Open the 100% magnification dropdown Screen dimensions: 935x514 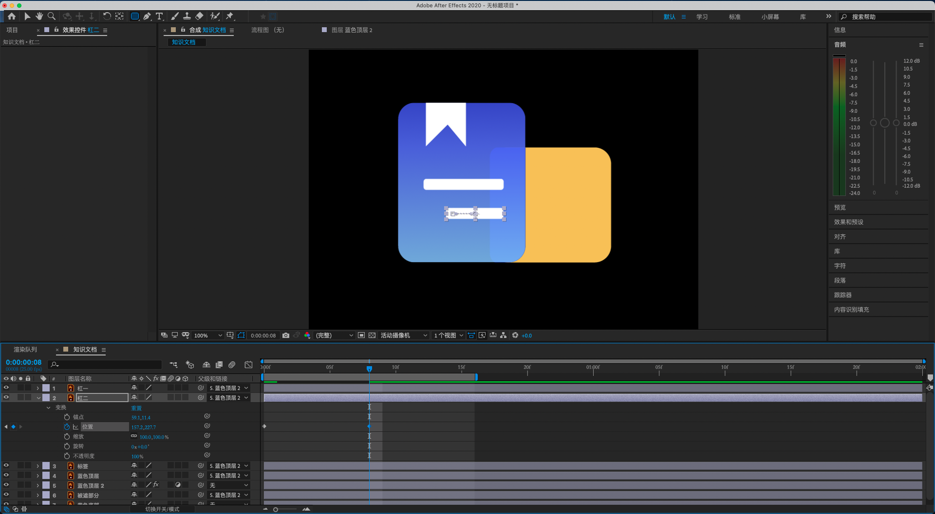(x=208, y=336)
